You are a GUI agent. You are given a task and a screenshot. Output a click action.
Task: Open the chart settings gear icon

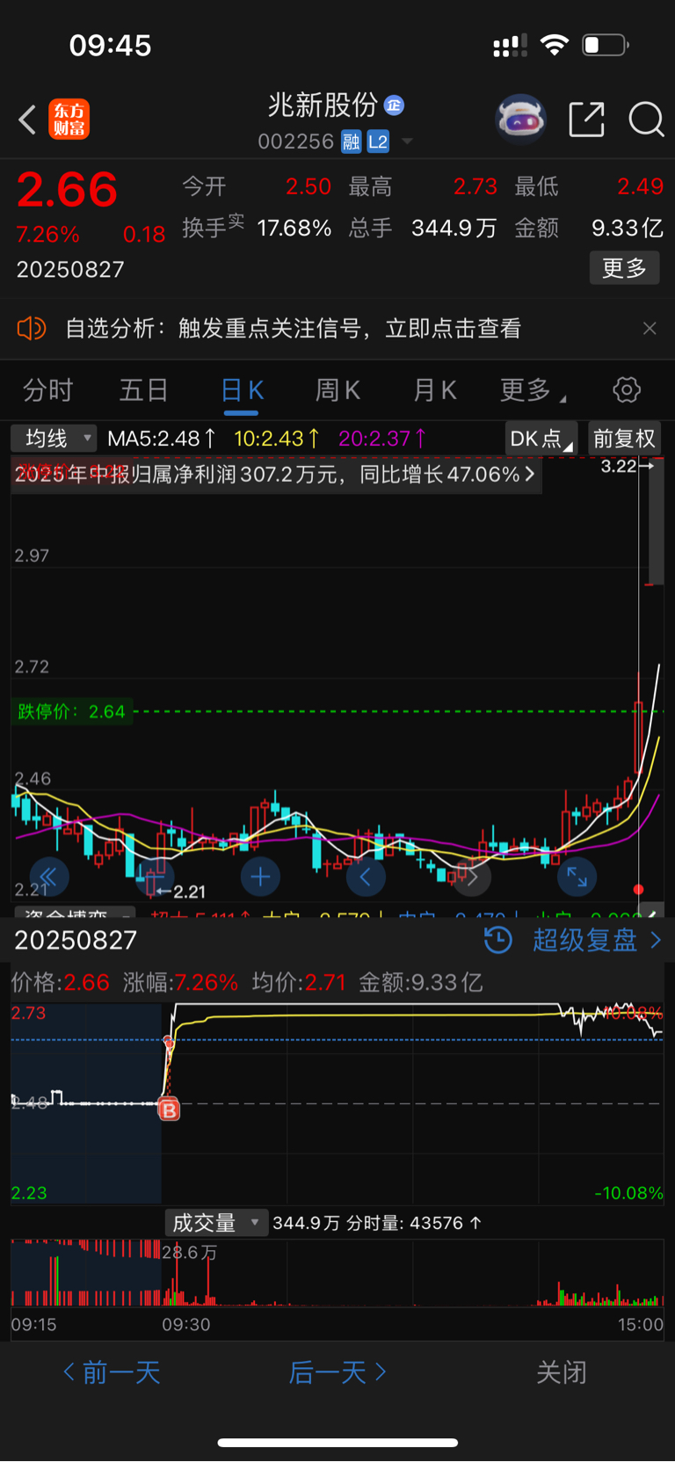[x=627, y=390]
